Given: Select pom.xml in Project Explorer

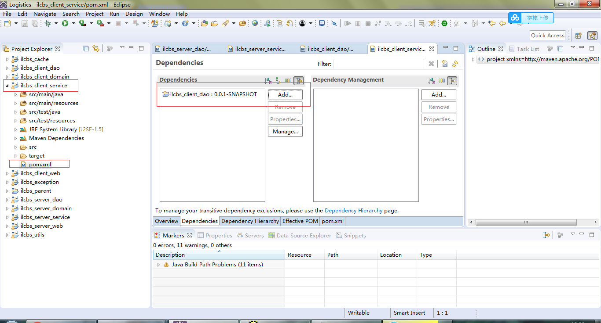Looking at the screenshot, I should [x=40, y=165].
